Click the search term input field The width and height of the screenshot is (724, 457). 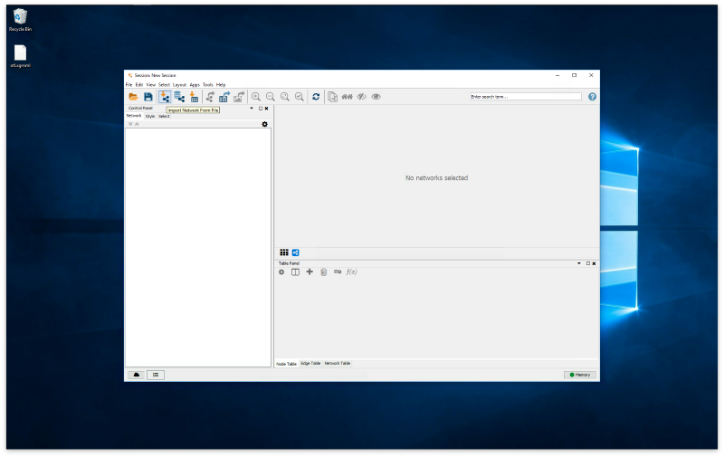click(526, 97)
